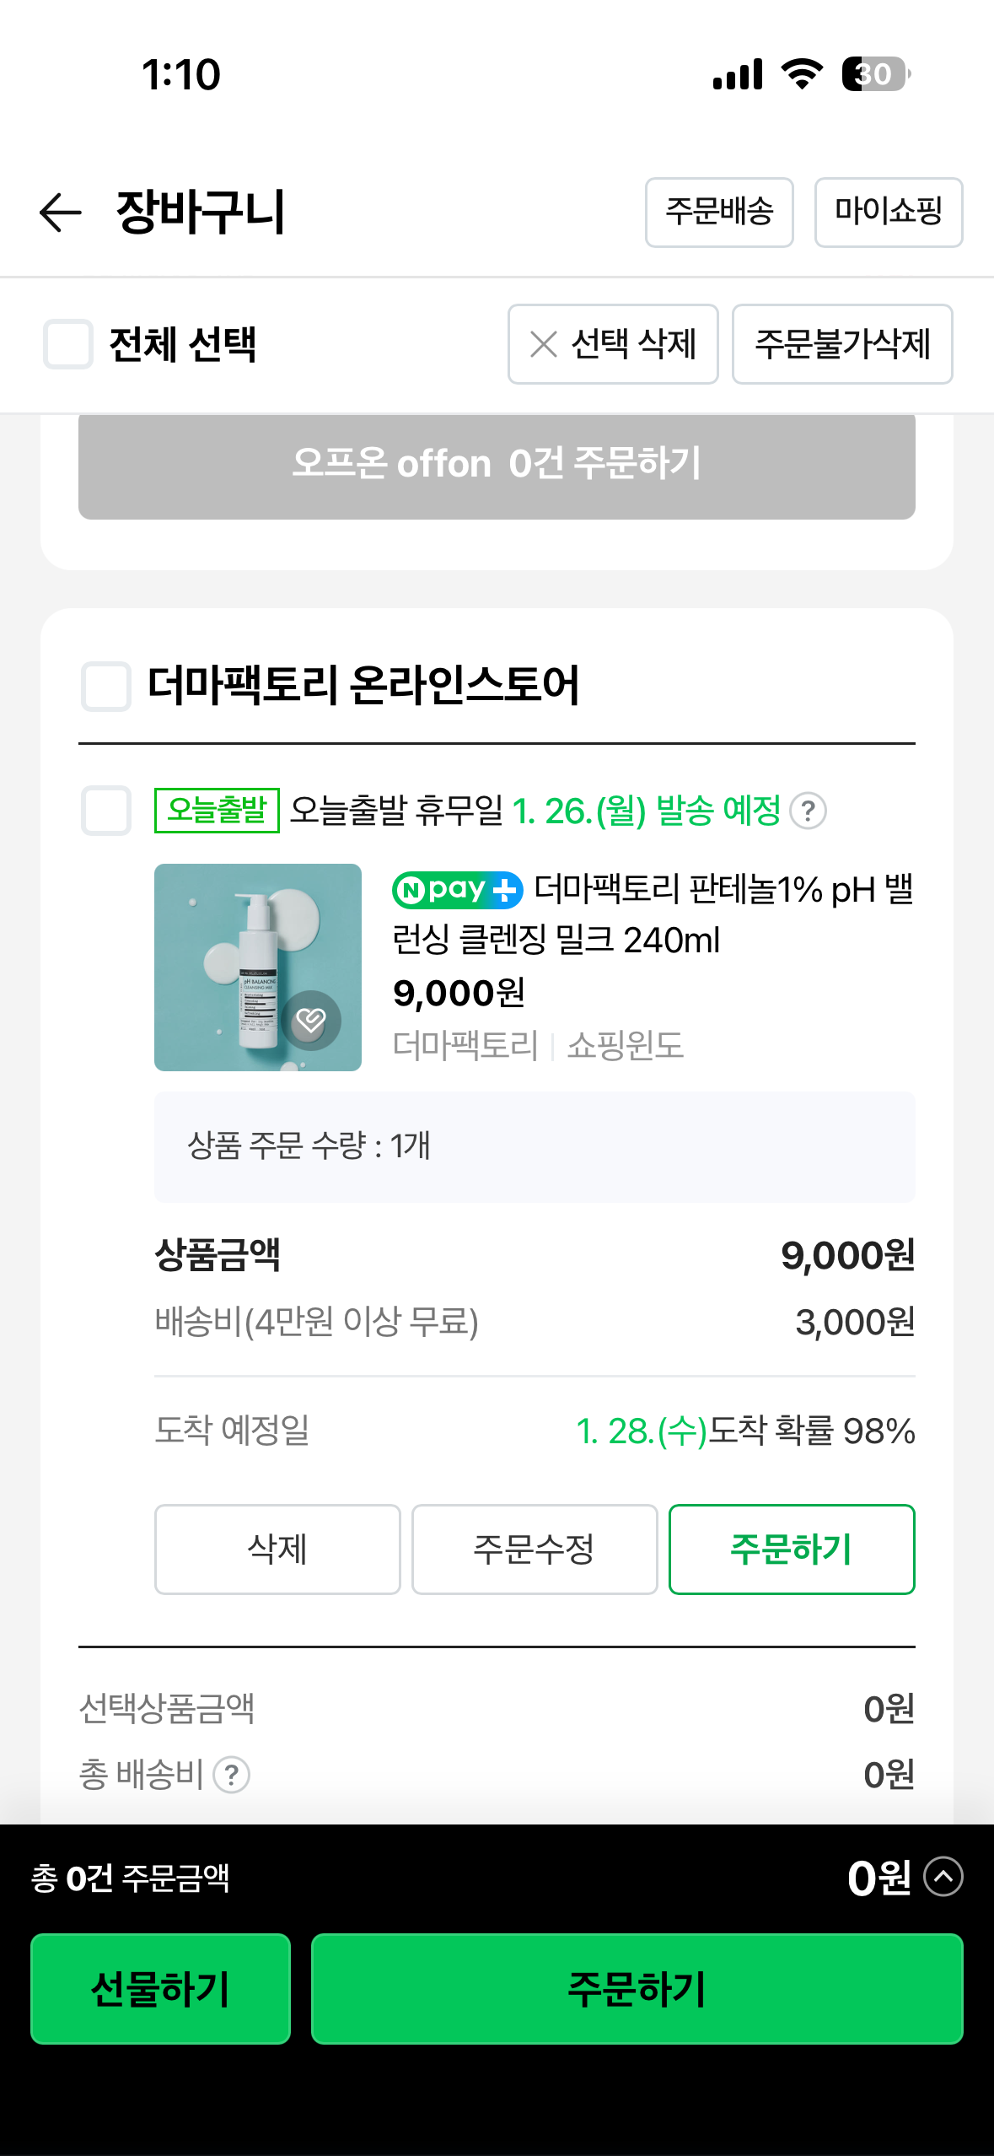The width and height of the screenshot is (994, 2156).
Task: Open the 주문배송 tab
Action: click(x=719, y=213)
